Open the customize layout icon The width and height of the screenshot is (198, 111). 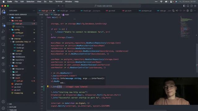tap(195, 6)
